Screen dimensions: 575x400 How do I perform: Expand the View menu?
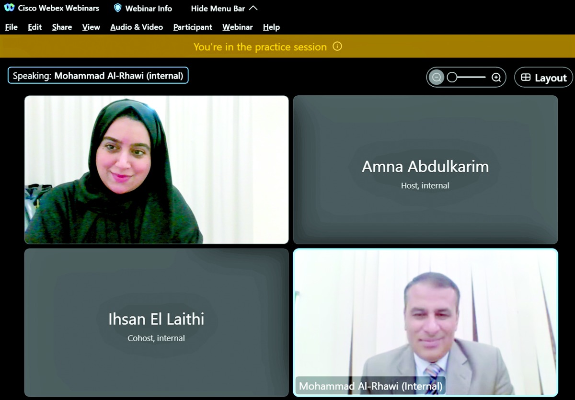(91, 27)
